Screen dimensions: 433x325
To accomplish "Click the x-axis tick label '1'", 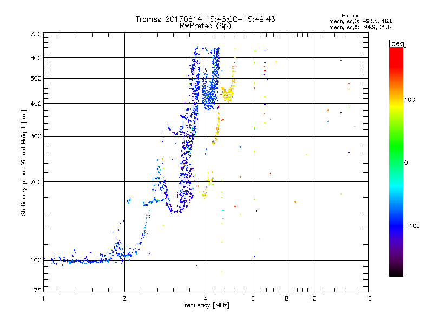I will pos(43,298).
